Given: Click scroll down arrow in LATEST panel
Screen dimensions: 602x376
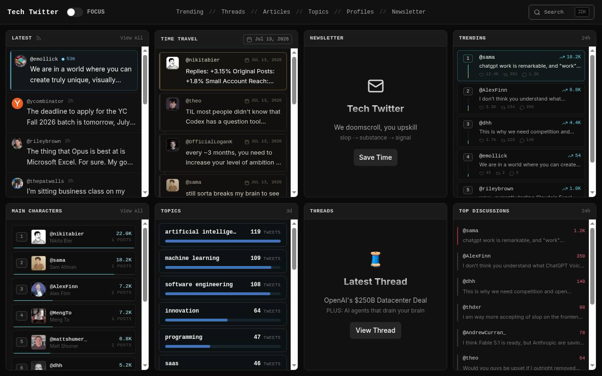Looking at the screenshot, I should (145, 193).
